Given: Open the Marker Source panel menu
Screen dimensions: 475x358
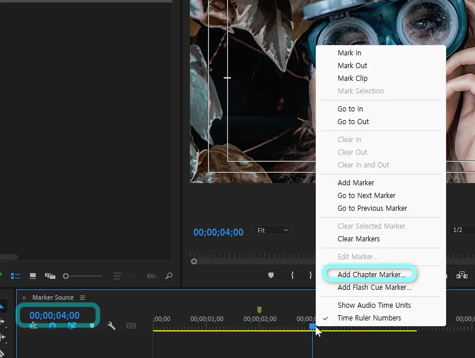Looking at the screenshot, I should pos(83,297).
